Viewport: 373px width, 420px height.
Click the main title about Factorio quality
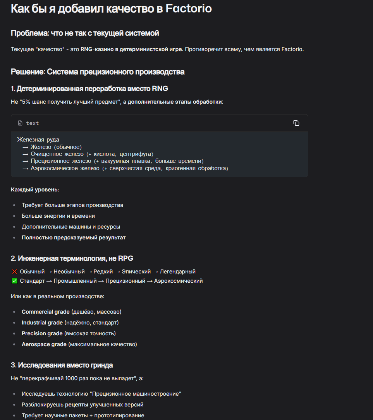[x=111, y=9]
